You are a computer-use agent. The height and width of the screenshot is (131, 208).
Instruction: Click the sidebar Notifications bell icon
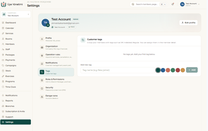tap(3, 95)
